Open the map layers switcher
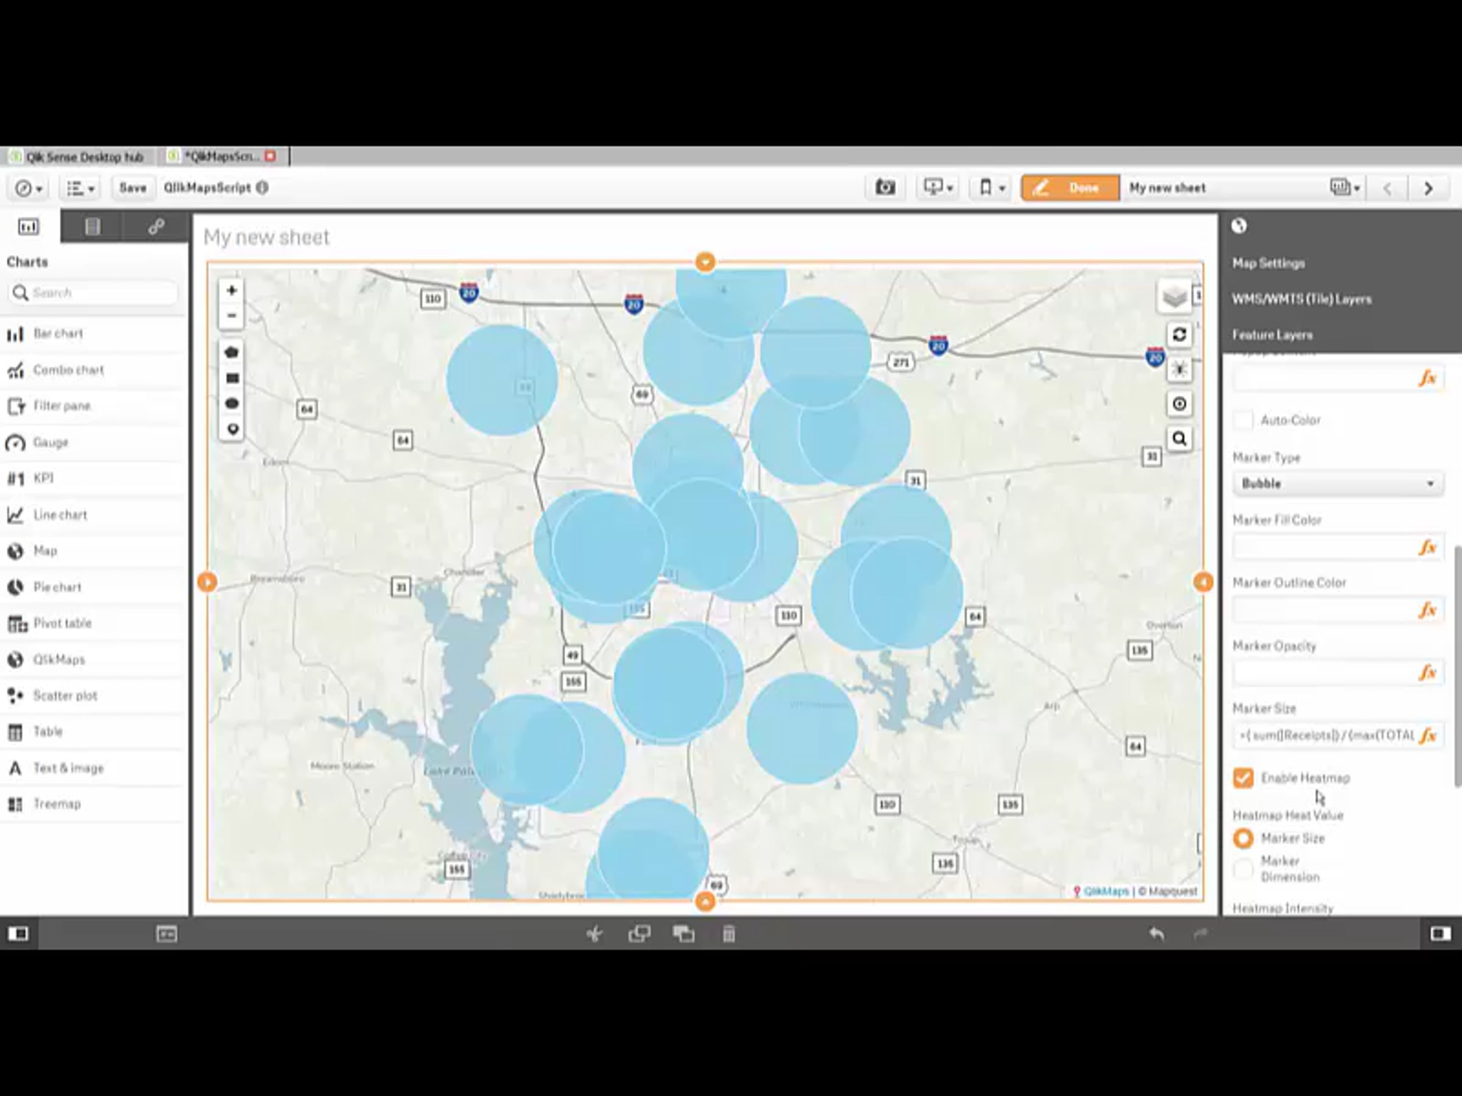 click(x=1174, y=296)
